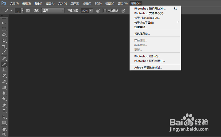Select the Dodge tool
This screenshot has width=221, height=137.
pos(4,99)
